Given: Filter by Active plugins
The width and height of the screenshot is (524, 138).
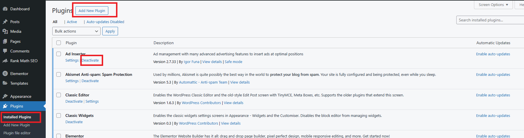Looking at the screenshot, I should pyautogui.click(x=72, y=22).
